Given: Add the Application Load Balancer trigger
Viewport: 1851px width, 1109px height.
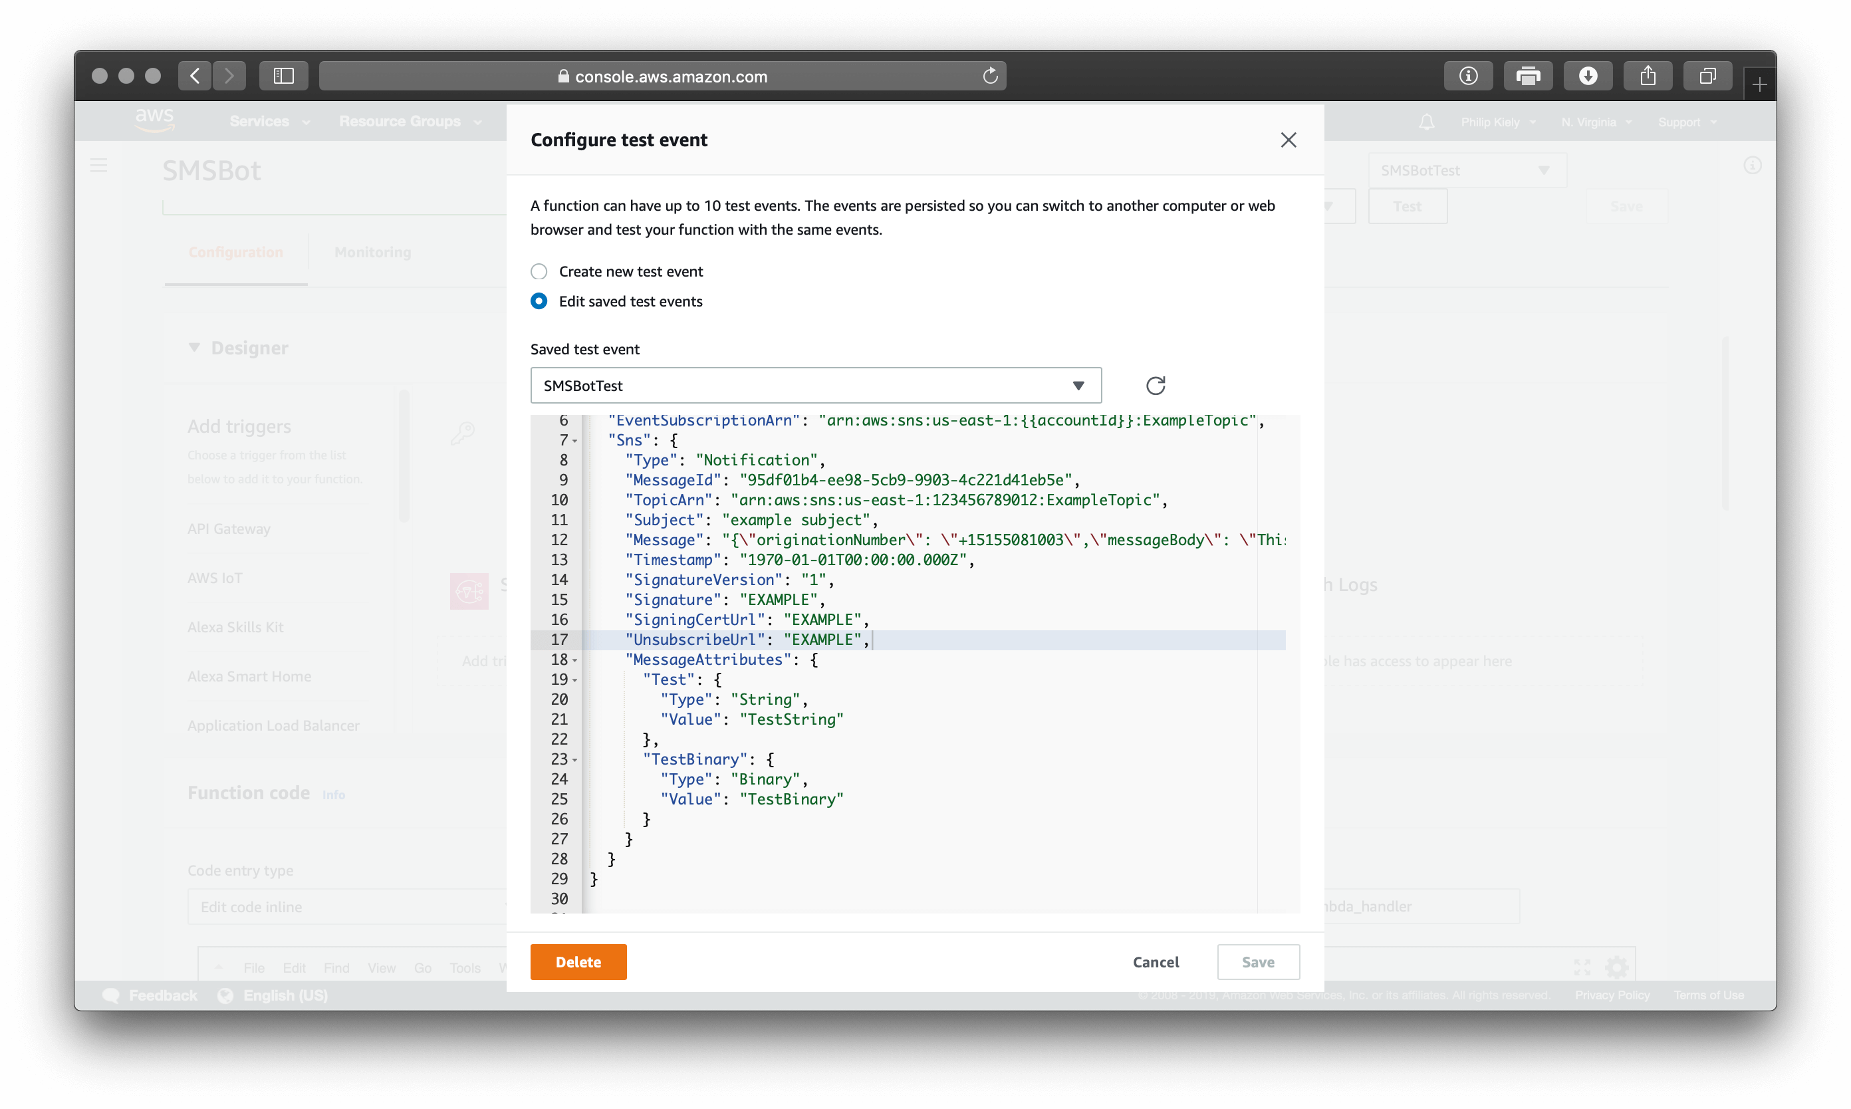Looking at the screenshot, I should click(273, 725).
